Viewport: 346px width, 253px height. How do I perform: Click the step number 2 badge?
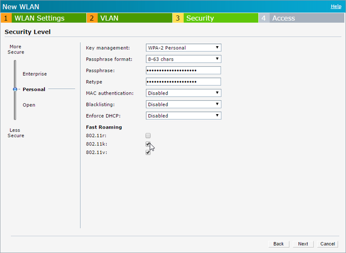92,18
